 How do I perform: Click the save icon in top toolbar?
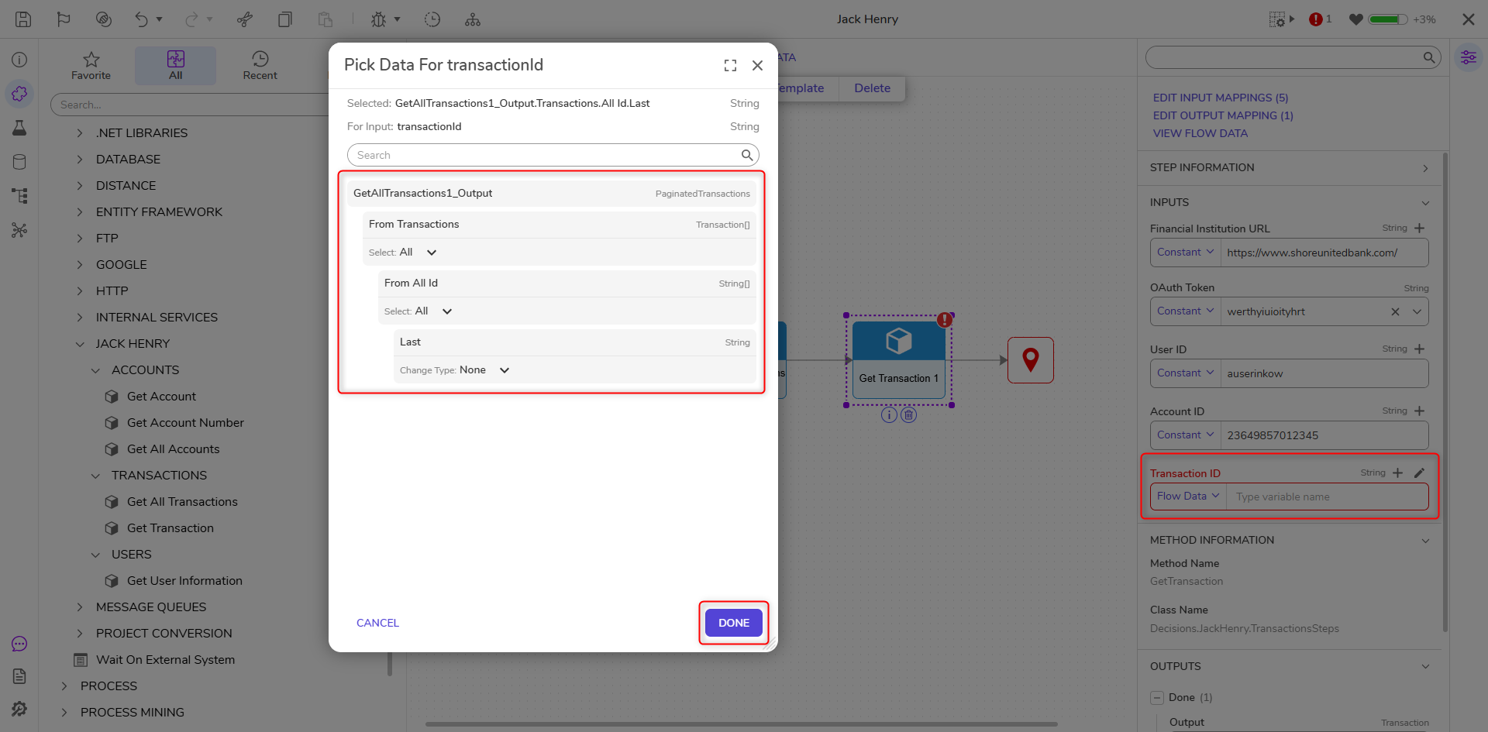tap(23, 19)
